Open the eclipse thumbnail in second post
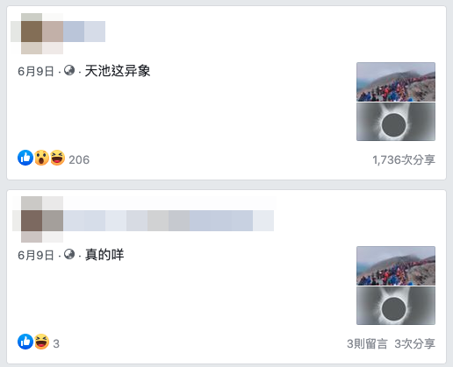 tap(396, 306)
